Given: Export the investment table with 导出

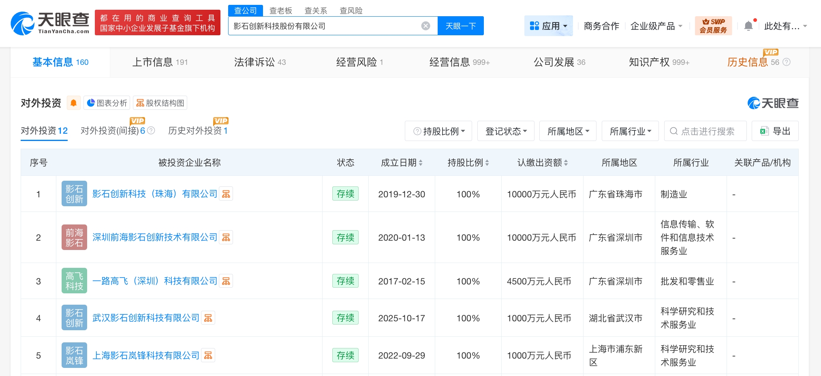Looking at the screenshot, I should (775, 131).
